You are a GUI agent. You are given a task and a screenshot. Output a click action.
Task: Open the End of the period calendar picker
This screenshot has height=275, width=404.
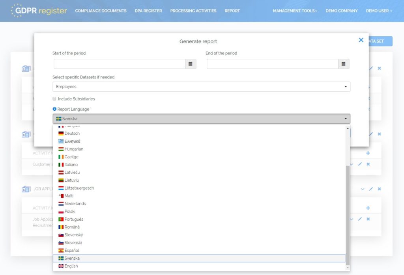(x=343, y=64)
